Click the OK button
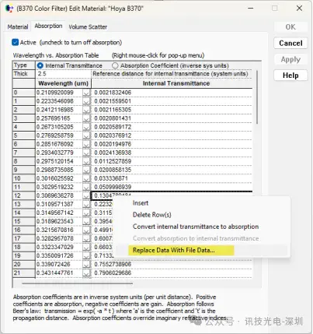The image size is (313, 334). click(x=290, y=27)
